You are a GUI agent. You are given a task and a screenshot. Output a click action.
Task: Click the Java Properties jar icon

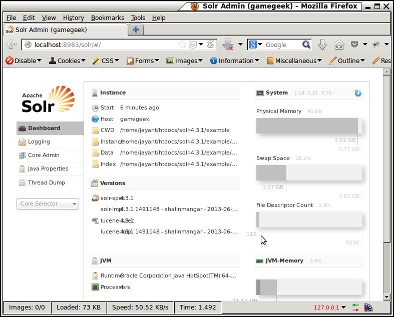[22, 168]
